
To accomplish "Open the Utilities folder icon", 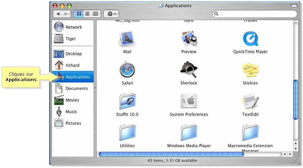I will click(127, 133).
